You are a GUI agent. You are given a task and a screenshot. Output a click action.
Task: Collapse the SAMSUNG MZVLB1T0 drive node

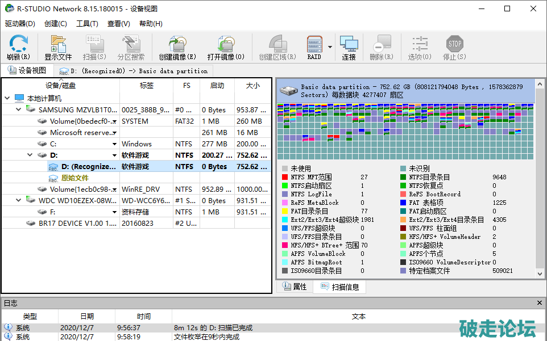[18, 110]
